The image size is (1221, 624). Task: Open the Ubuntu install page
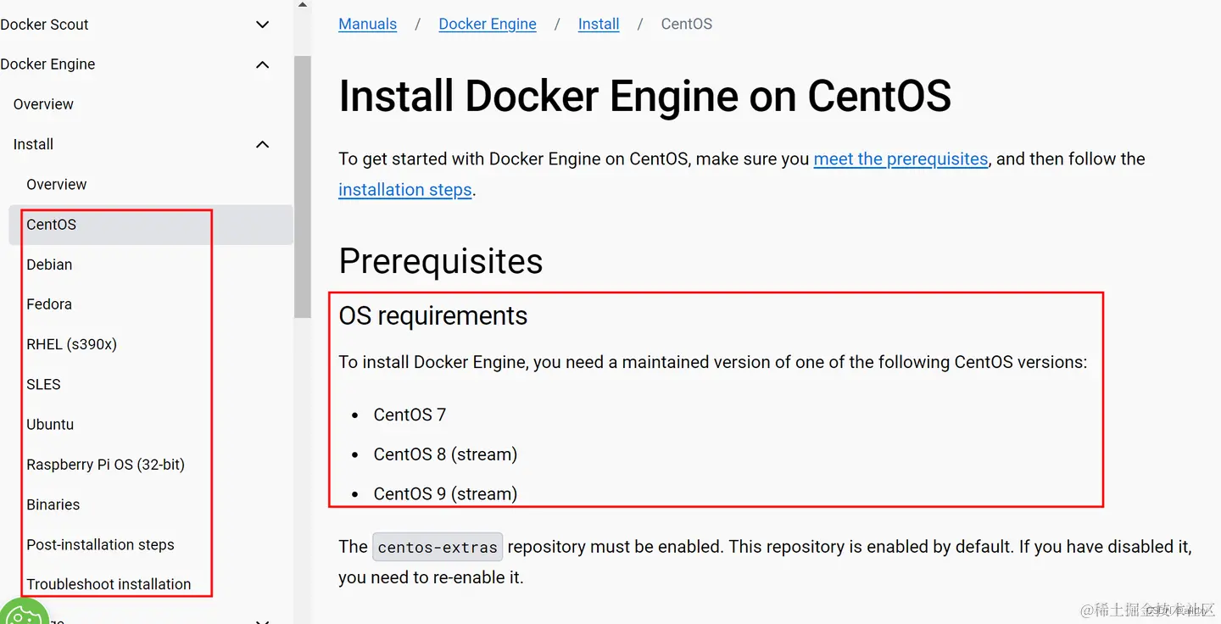point(50,424)
